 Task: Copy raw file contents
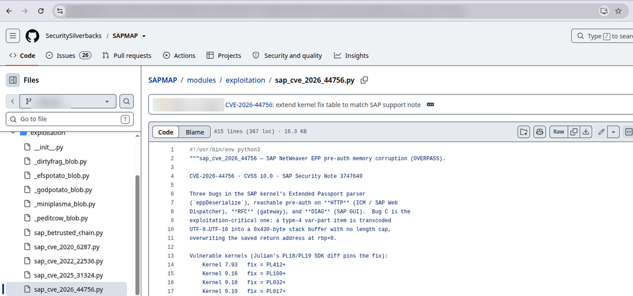click(x=574, y=131)
